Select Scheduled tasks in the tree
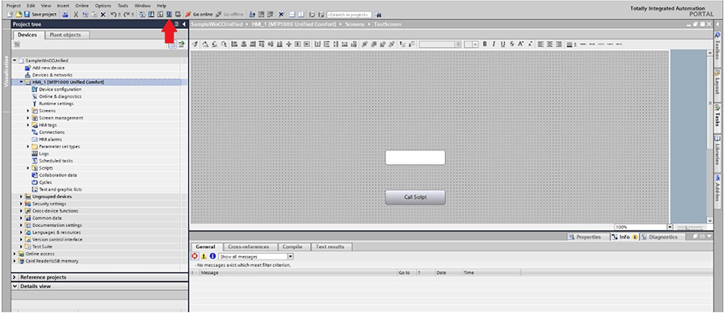The width and height of the screenshot is (727, 316). point(56,161)
